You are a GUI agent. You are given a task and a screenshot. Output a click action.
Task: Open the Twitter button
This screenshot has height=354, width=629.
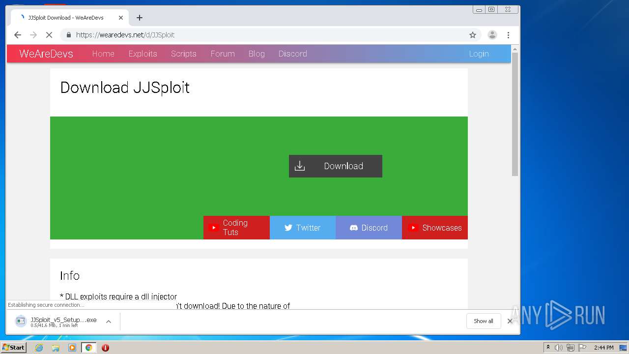click(x=303, y=228)
